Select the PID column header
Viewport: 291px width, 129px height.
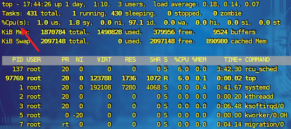[18, 60]
